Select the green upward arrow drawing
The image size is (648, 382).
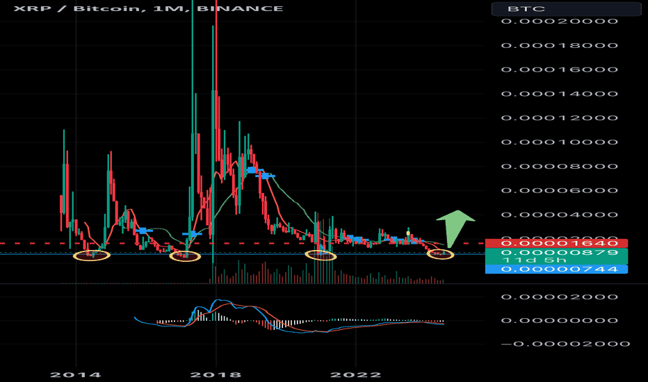click(x=455, y=229)
